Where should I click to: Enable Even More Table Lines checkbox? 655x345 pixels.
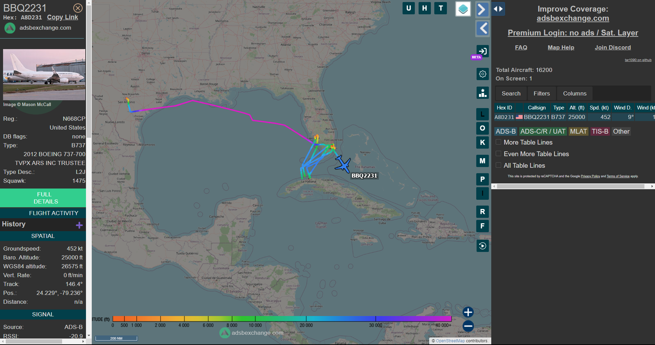point(498,154)
